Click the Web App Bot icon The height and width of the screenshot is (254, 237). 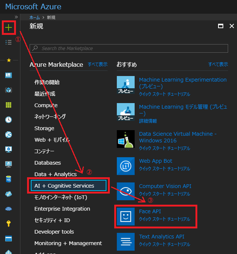126,166
